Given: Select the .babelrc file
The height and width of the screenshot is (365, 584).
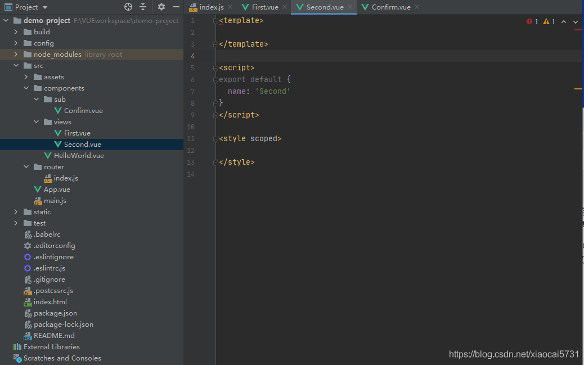Looking at the screenshot, I should pos(47,235).
